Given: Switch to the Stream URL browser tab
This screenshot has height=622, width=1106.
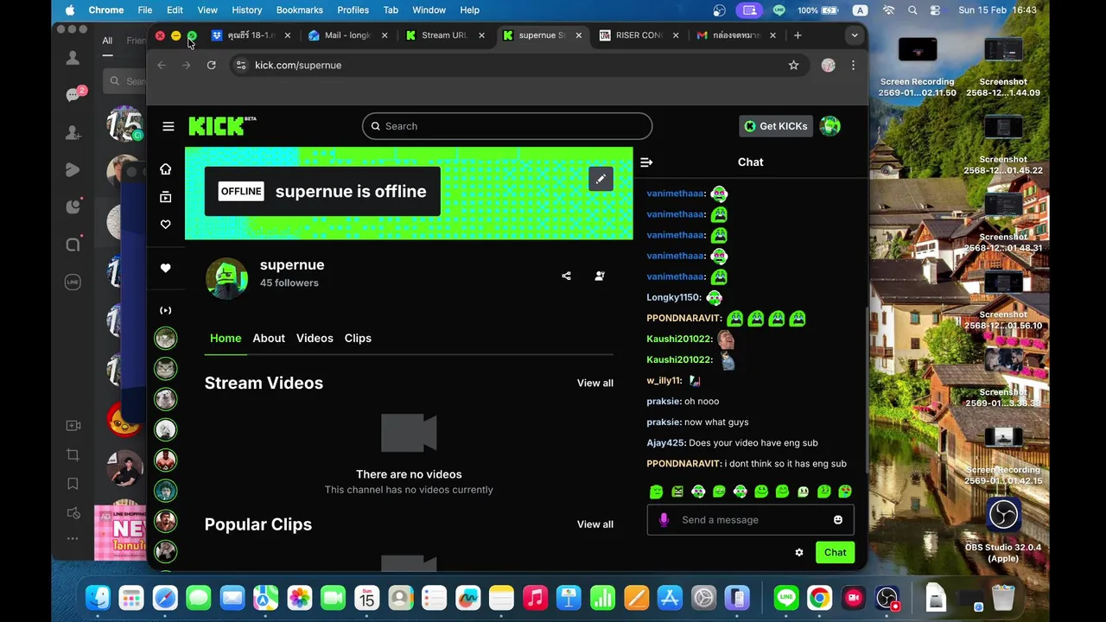Looking at the screenshot, I should pyautogui.click(x=445, y=35).
